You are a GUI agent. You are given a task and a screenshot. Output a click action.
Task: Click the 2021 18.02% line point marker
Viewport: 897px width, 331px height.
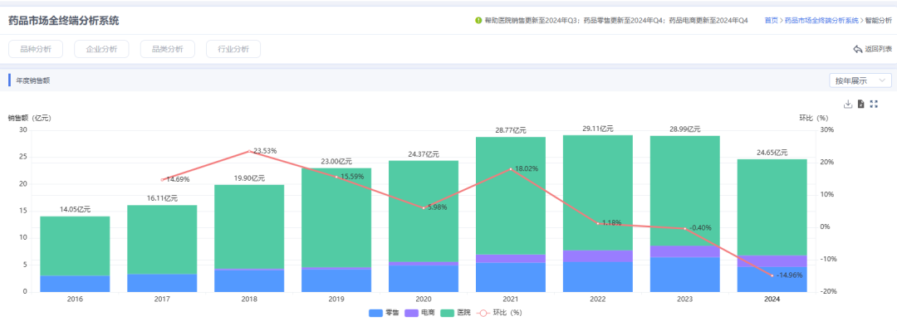click(510, 168)
